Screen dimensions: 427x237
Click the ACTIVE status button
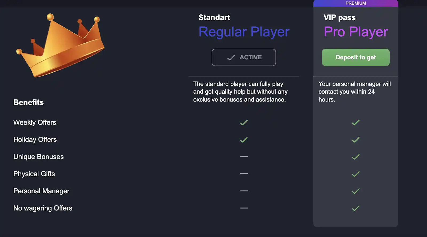point(244,57)
